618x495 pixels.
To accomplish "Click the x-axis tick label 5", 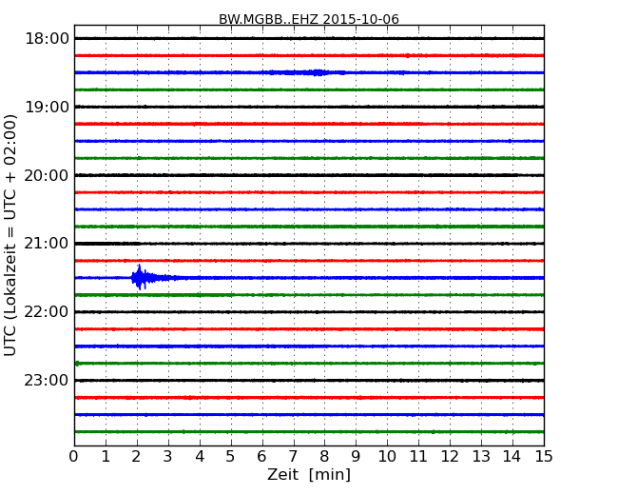I will [x=230, y=457].
